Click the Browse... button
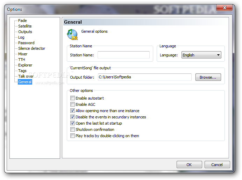The height and width of the screenshot is (180, 242). pyautogui.click(x=208, y=77)
